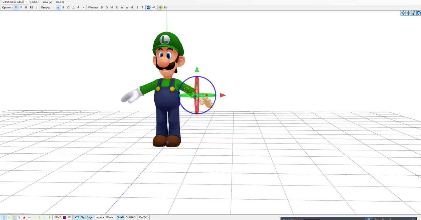This screenshot has height=220, width=421.
Task: Select the square box range mode
Action: 58,7
